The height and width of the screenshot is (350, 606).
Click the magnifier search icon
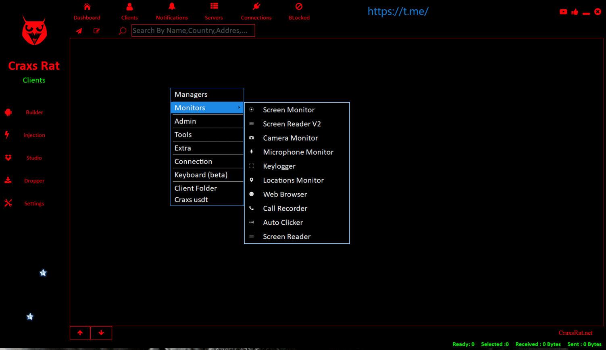(x=123, y=31)
